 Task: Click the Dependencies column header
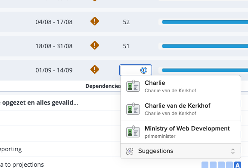tap(103, 86)
